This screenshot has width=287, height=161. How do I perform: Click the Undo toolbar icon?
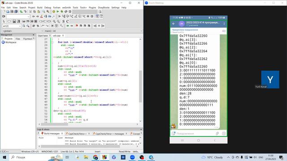pyautogui.click(x=21, y=12)
